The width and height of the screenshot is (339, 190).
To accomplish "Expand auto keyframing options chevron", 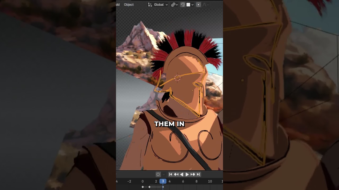I will (x=163, y=174).
